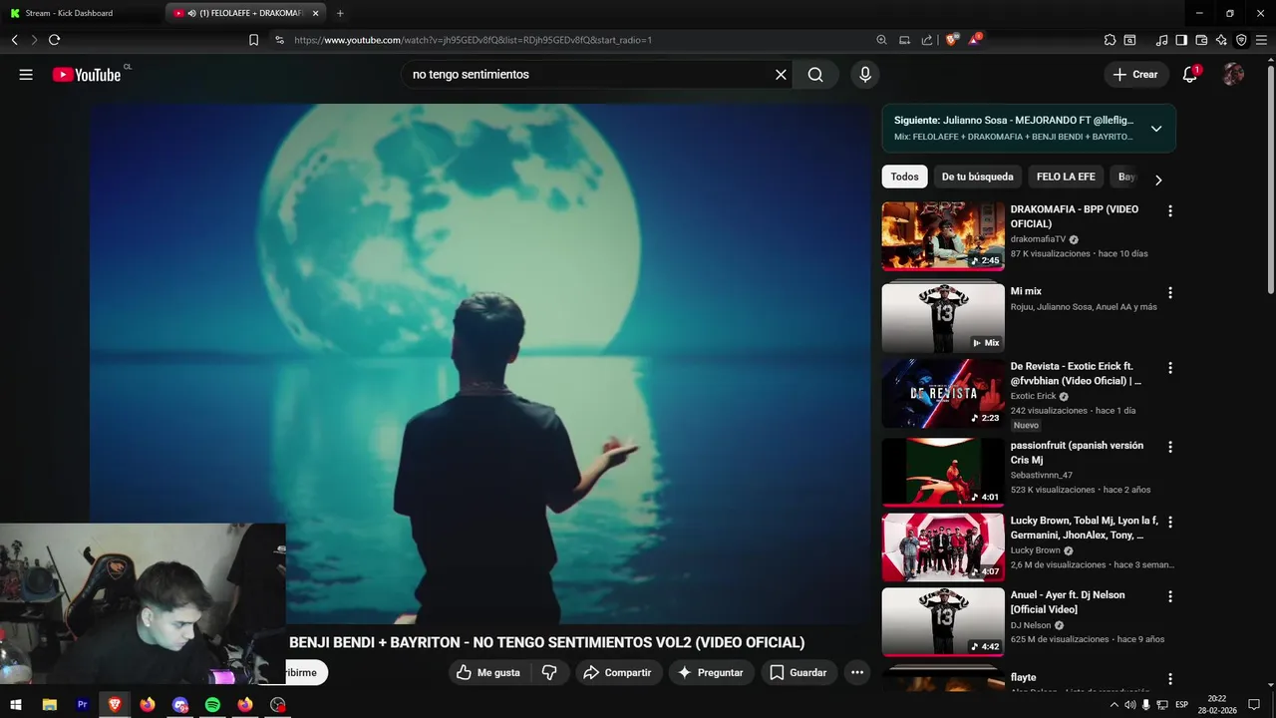Go to the YouTube home logo

[87, 75]
